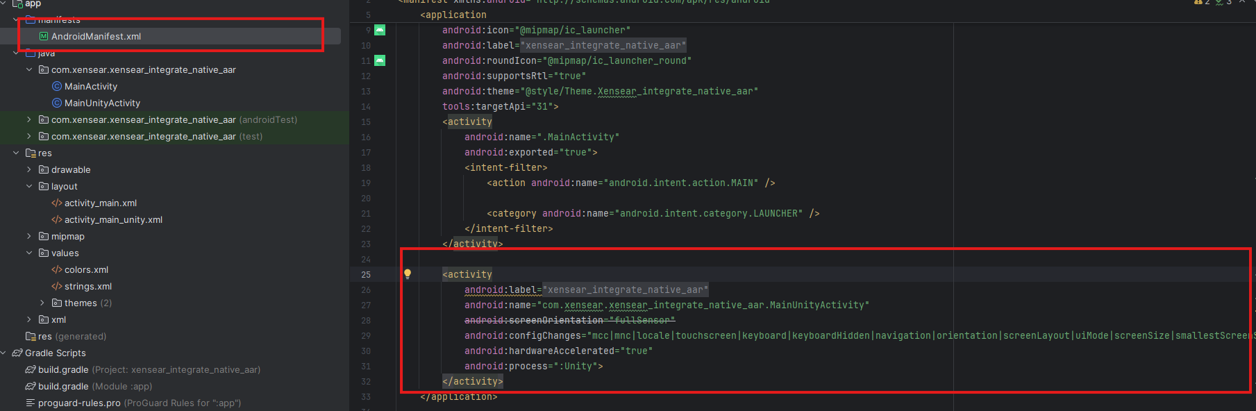
Task: Click the Android gutter icon beside android:roundIcon line
Action: [x=380, y=60]
